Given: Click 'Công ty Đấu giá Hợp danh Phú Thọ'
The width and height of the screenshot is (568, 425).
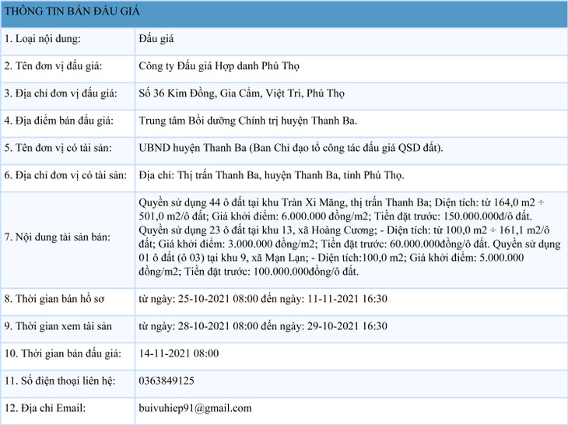Looking at the screenshot, I should (219, 66).
